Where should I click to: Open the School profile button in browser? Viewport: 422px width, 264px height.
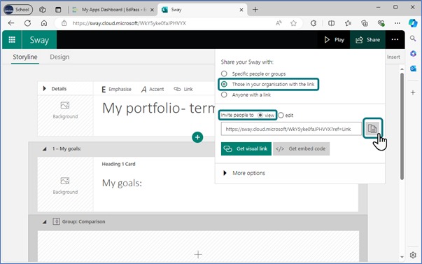coord(17,10)
